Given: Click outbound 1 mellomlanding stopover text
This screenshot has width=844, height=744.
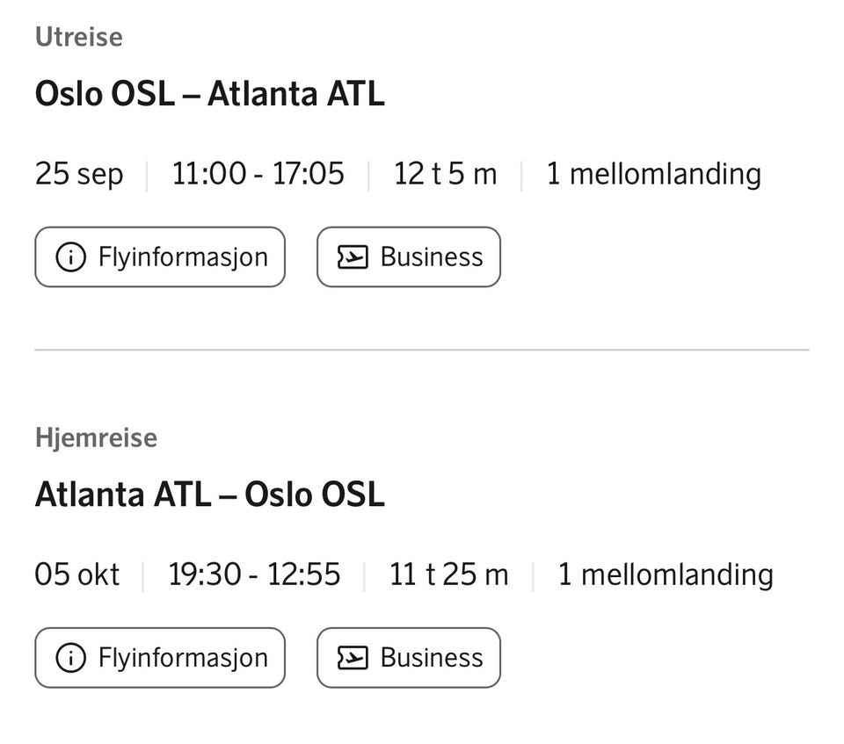Looking at the screenshot, I should pos(654,174).
